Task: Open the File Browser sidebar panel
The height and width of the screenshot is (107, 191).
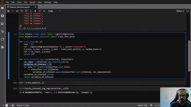Action: [x=2, y=8]
